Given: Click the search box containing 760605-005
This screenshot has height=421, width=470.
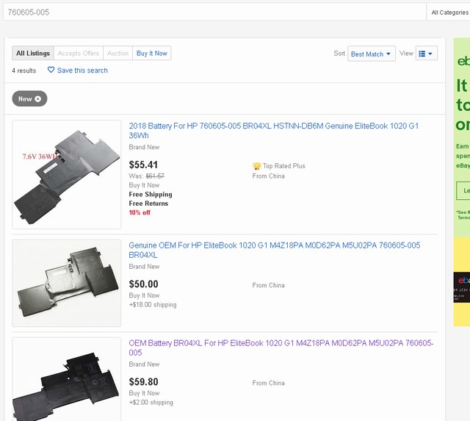Looking at the screenshot, I should [213, 12].
